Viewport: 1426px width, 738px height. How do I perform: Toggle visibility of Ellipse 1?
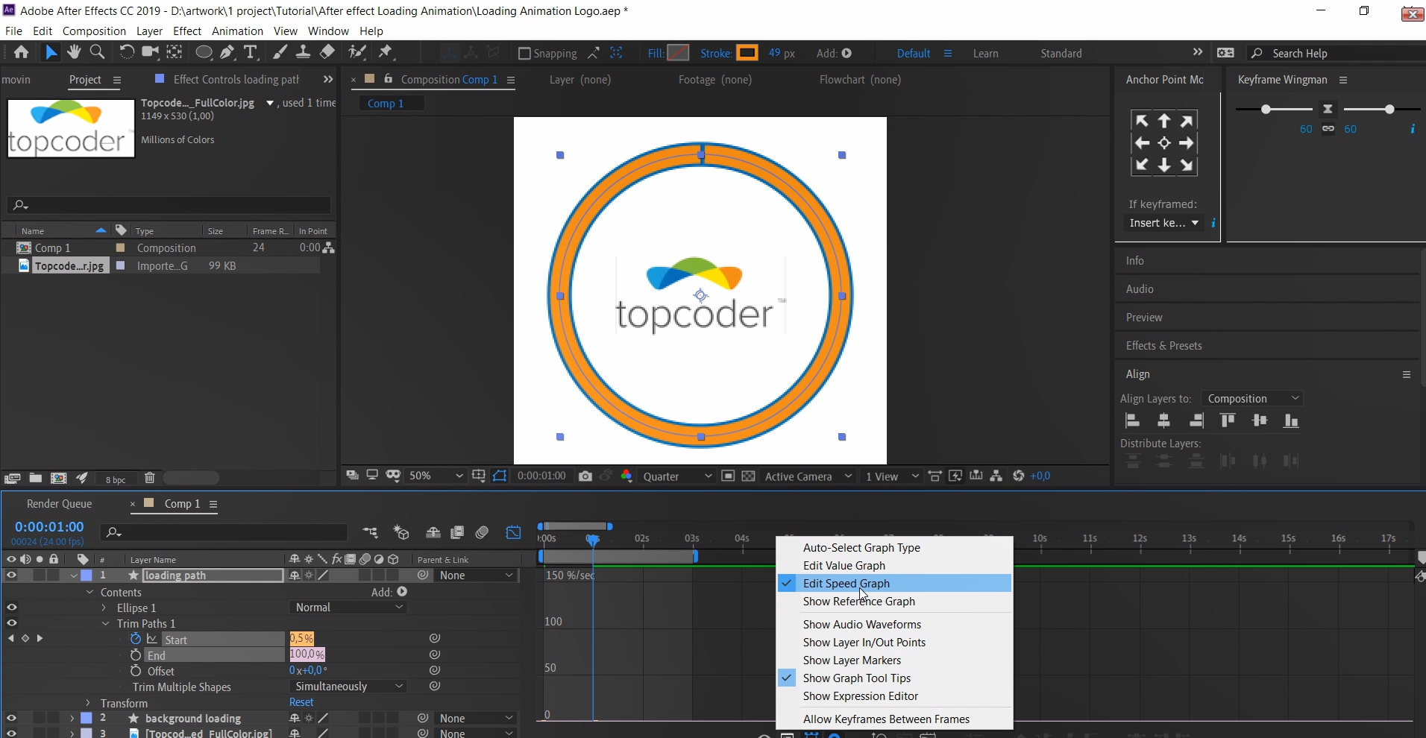pos(11,608)
